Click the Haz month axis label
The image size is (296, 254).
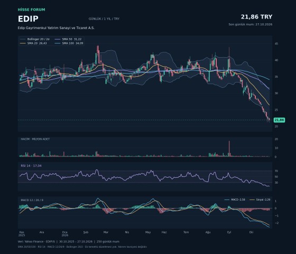[x=164, y=232]
